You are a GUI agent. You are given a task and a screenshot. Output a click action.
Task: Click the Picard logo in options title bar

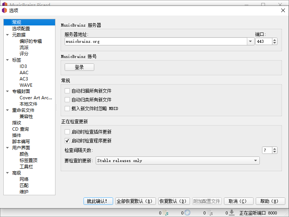(4, 10)
